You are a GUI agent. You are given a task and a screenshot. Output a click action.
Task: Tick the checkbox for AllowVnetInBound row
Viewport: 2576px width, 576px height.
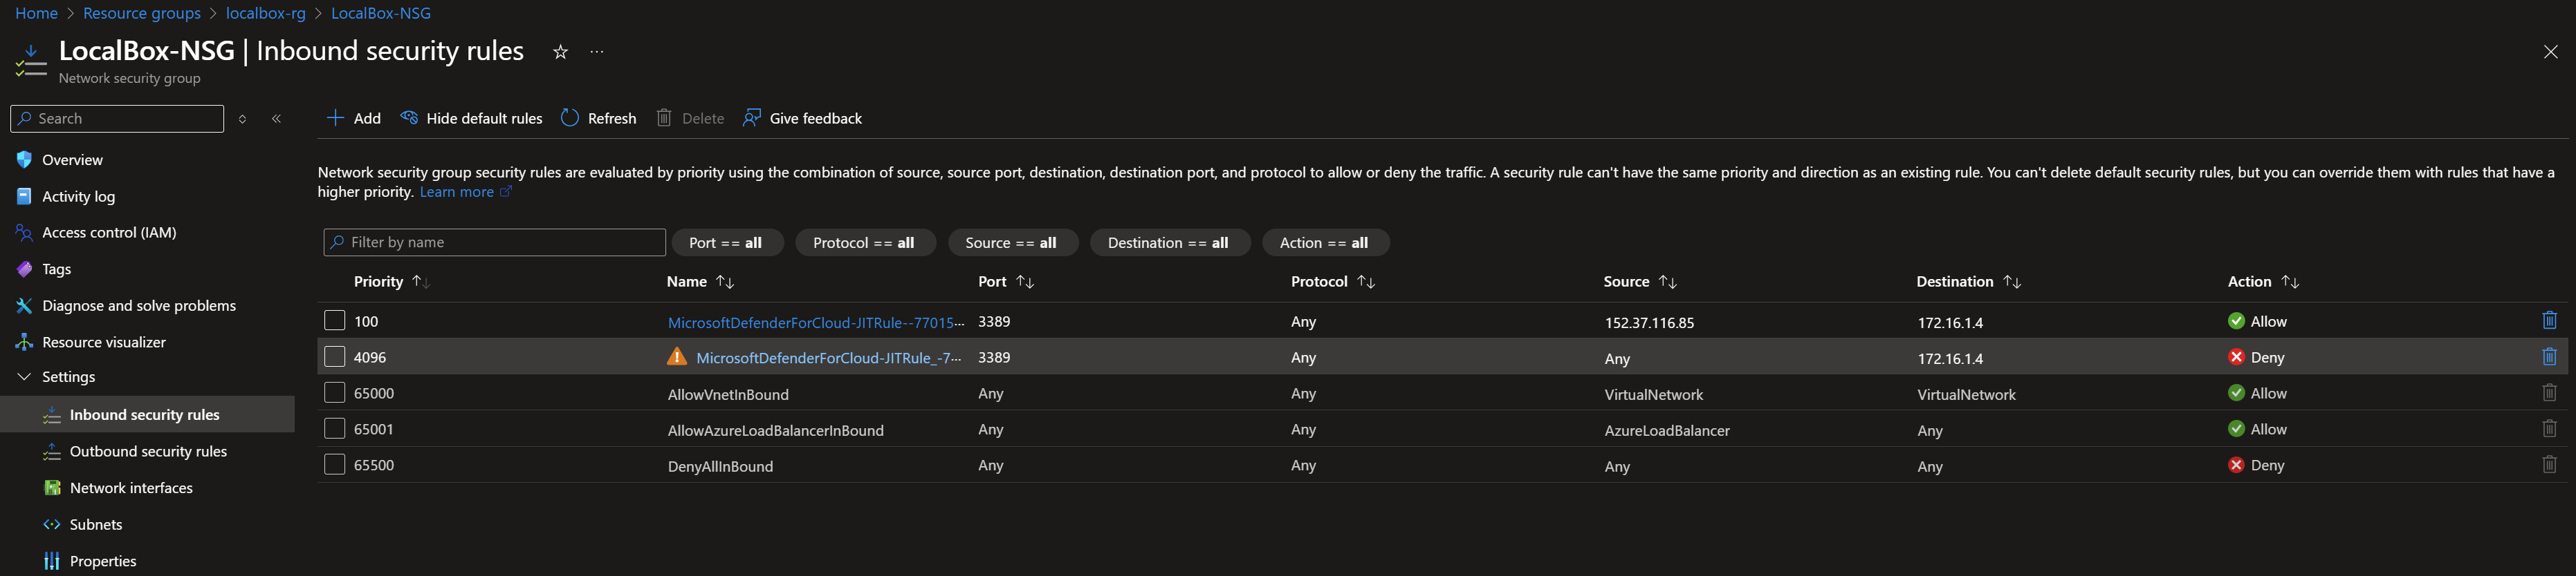335,392
